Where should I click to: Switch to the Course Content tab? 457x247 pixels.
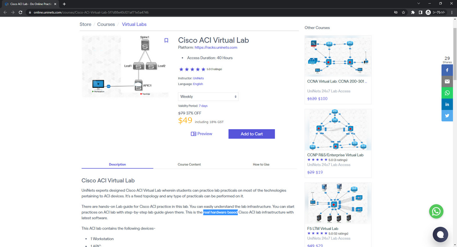[189, 164]
